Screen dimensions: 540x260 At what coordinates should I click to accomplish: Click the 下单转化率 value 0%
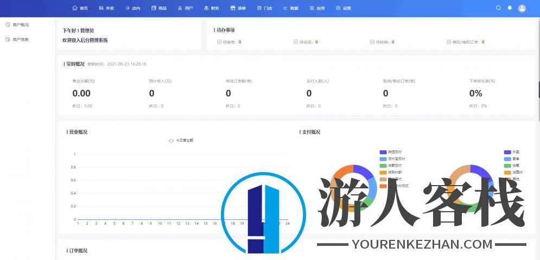point(475,93)
